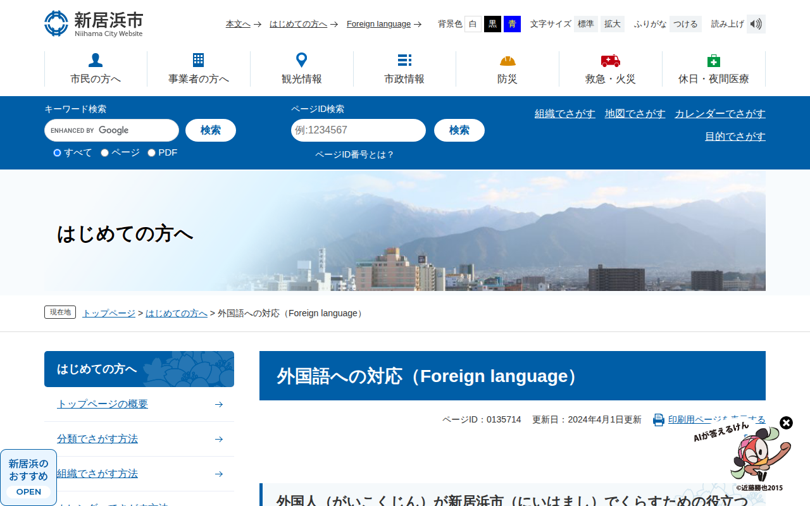Open 新居浜のおすすめ OPEN panel
The height and width of the screenshot is (506, 810).
tap(28, 478)
